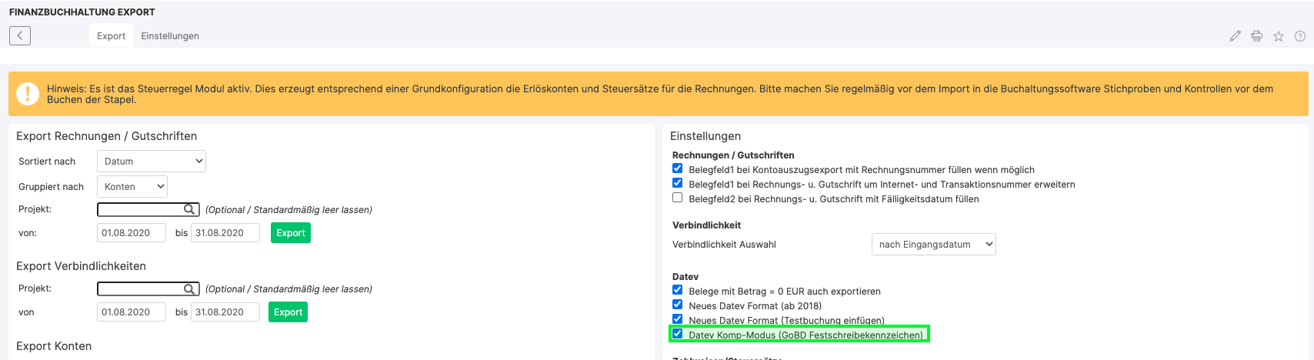The image size is (1314, 360).
Task: Enable Belegfeld2 Fälligkeitsdatum checkbox
Action: pyautogui.click(x=677, y=198)
